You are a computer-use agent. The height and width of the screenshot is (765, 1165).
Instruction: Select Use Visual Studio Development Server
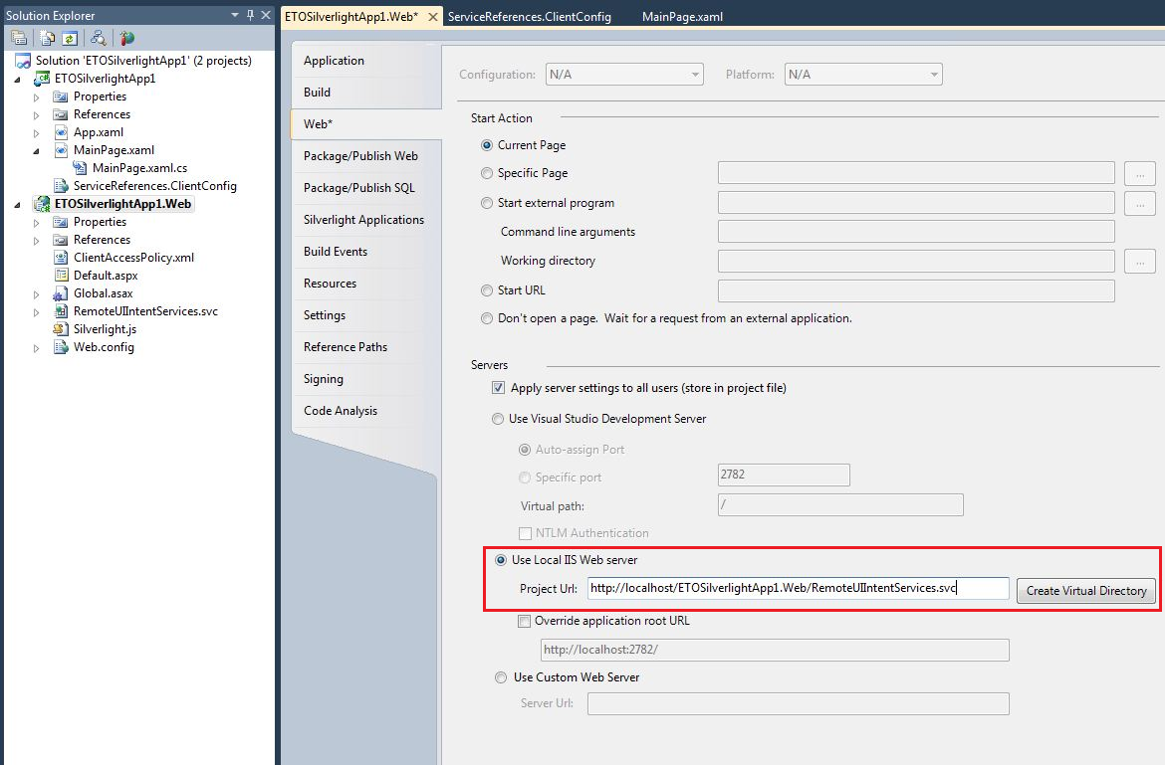tap(498, 419)
